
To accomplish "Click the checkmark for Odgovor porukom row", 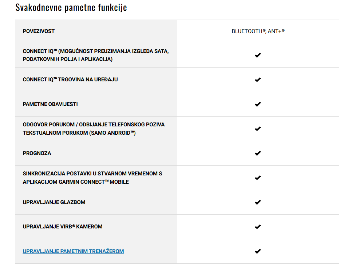I will (x=258, y=129).
